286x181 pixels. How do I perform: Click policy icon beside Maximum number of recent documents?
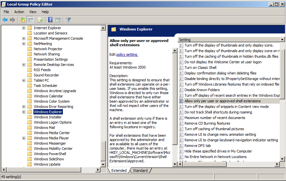pyautogui.click(x=181, y=118)
